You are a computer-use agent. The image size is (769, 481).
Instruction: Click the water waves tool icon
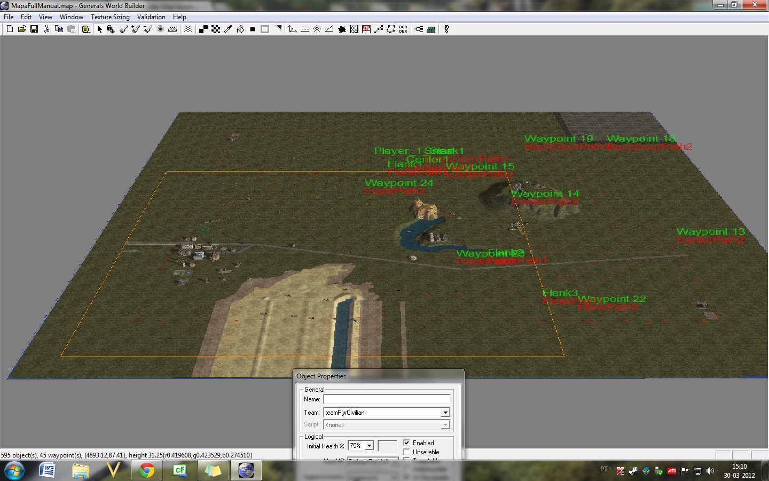pos(188,29)
